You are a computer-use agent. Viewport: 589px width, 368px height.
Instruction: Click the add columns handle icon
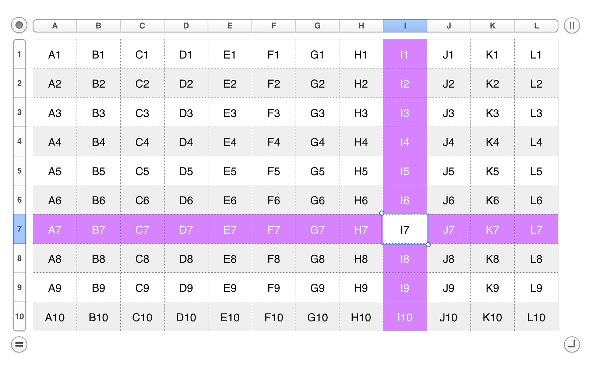pyautogui.click(x=572, y=25)
